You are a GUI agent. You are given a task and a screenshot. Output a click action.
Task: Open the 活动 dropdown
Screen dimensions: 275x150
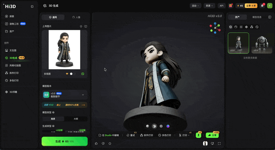pyautogui.click(x=195, y=6)
